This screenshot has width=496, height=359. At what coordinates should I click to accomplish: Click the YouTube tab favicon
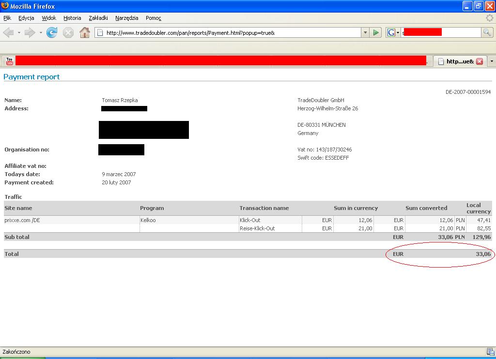tap(10, 61)
